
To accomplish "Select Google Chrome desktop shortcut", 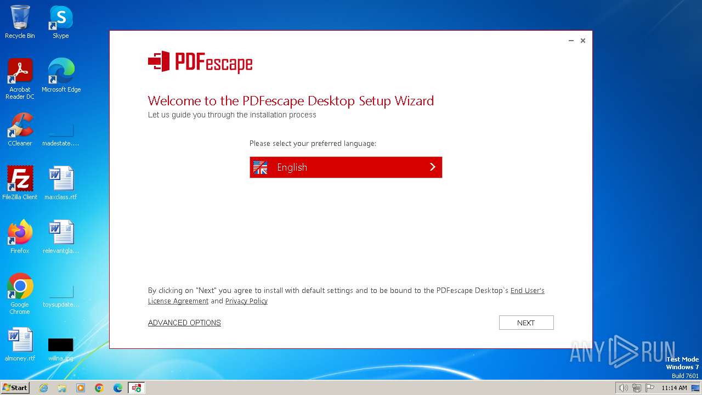I will tap(20, 294).
